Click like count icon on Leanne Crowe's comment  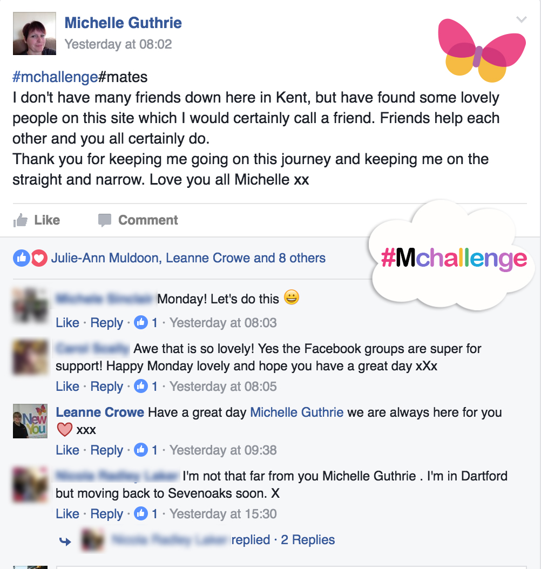[141, 450]
